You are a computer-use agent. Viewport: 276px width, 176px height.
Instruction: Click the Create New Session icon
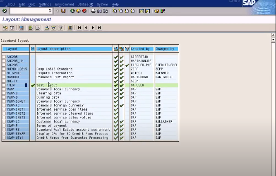(x=142, y=11)
